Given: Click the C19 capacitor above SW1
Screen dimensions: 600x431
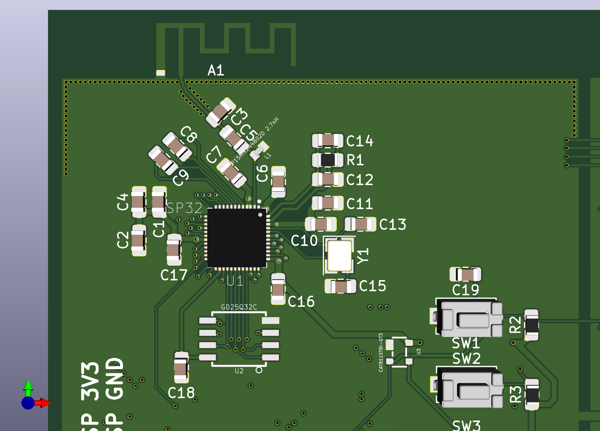Looking at the screenshot, I should (x=466, y=274).
